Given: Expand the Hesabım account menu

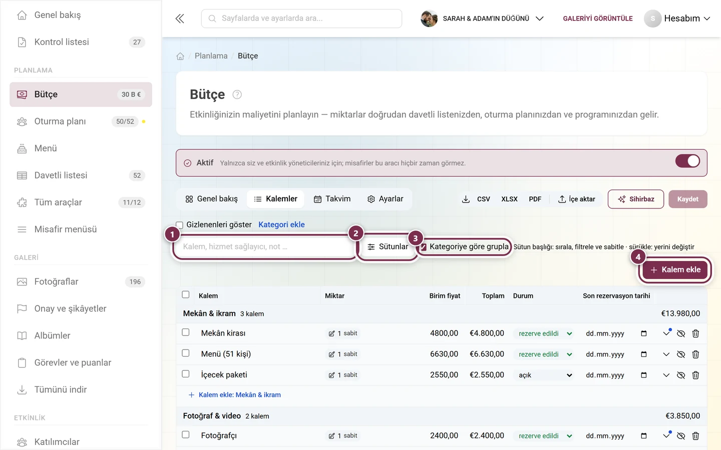Looking at the screenshot, I should [677, 18].
